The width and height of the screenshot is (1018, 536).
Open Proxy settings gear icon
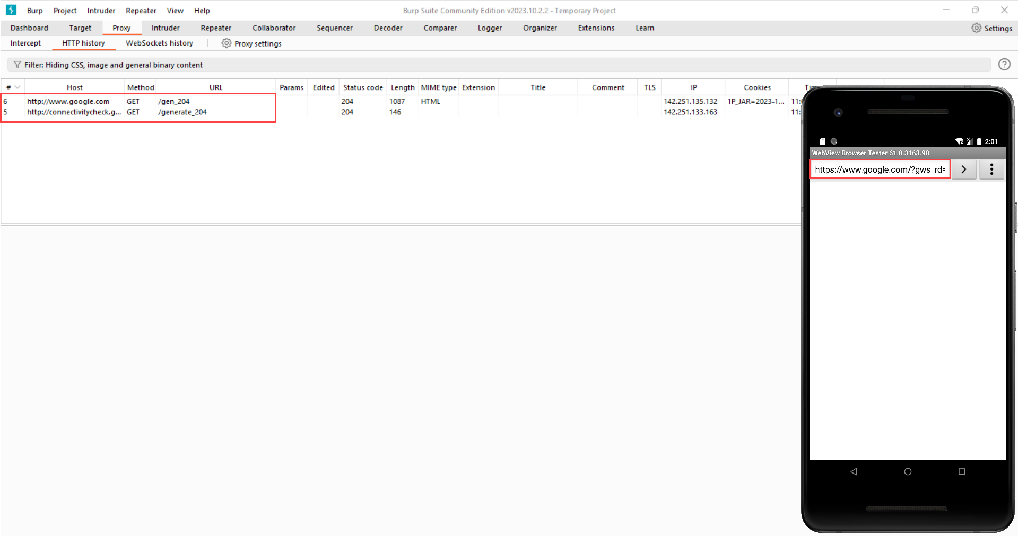pos(227,43)
